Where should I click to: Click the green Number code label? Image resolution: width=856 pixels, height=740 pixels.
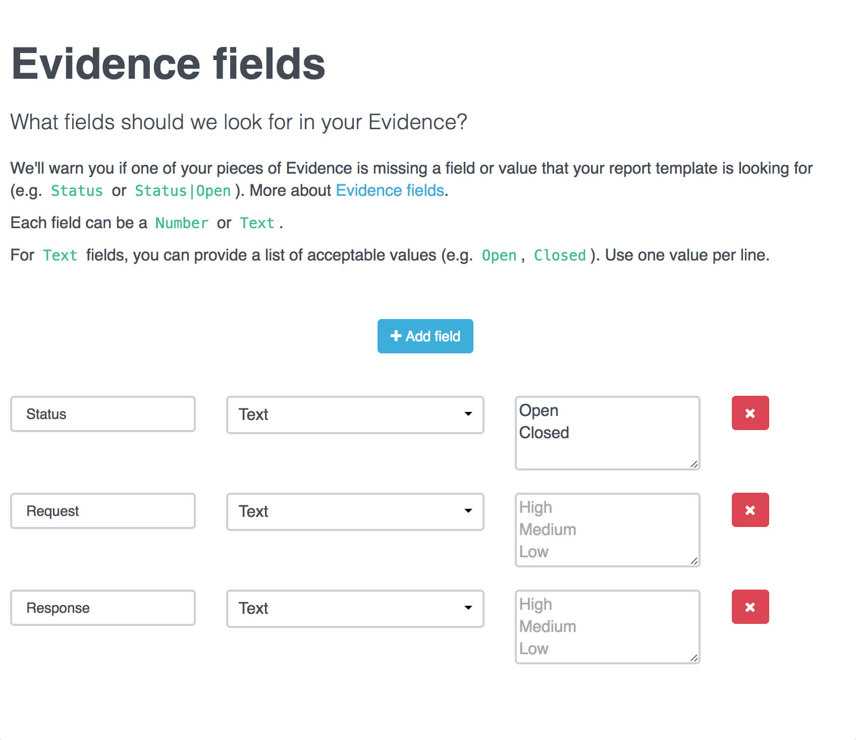pyautogui.click(x=182, y=223)
